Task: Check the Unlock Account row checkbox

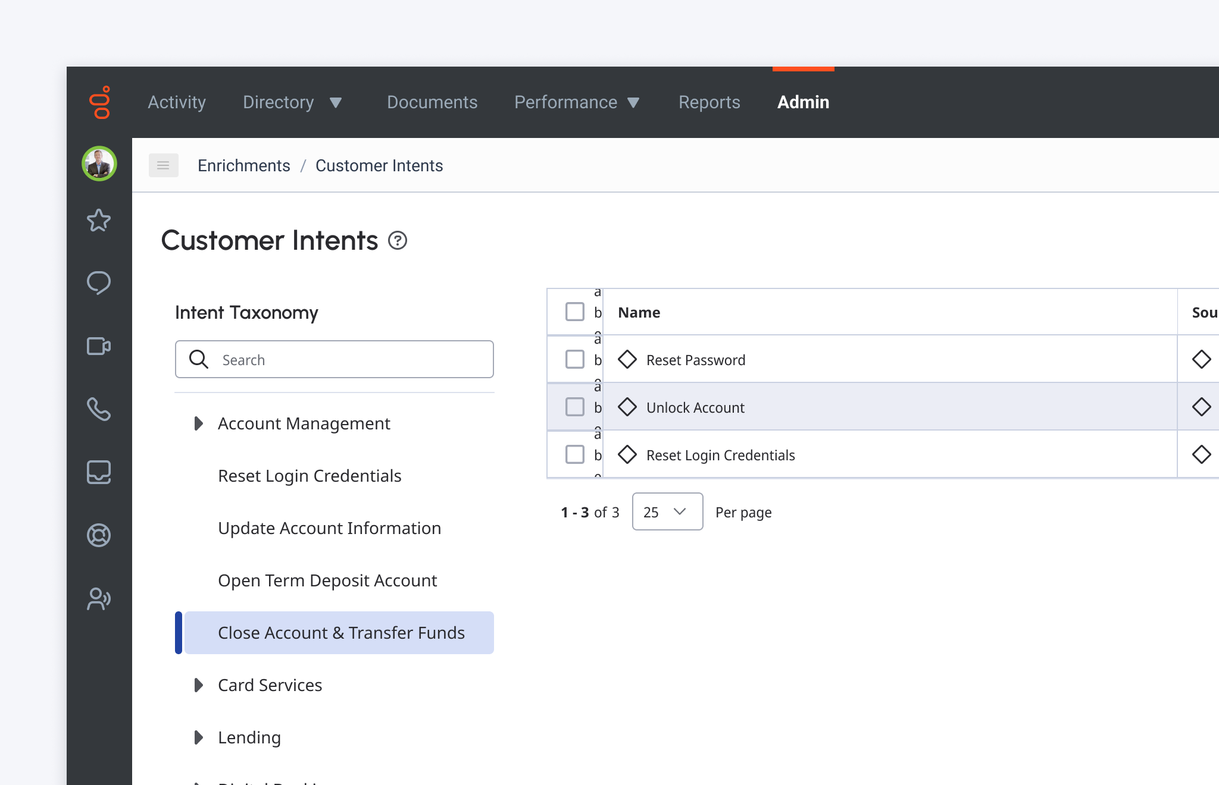Action: [x=574, y=407]
